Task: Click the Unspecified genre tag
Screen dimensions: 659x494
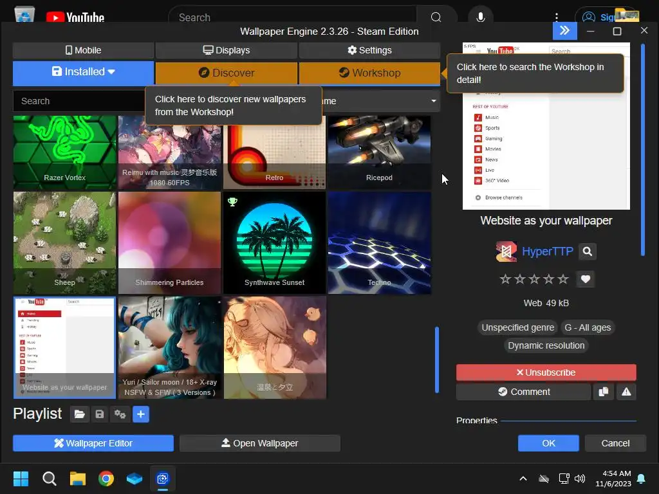Action: (518, 327)
